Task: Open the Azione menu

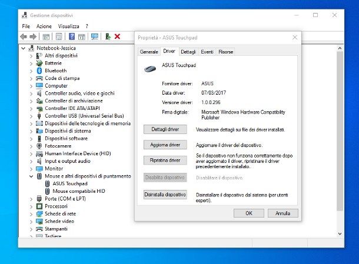Action: [44, 26]
